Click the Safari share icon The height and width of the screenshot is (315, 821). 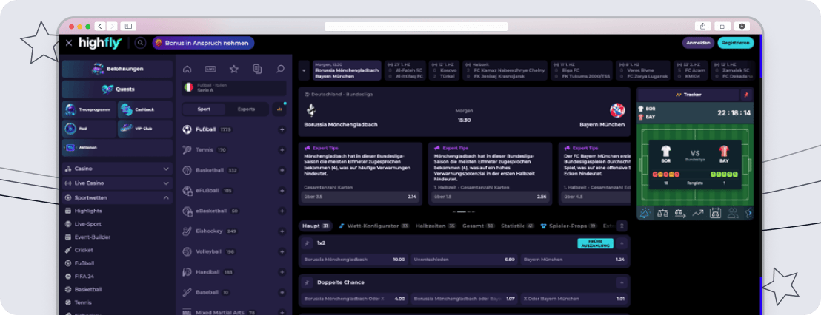702,26
